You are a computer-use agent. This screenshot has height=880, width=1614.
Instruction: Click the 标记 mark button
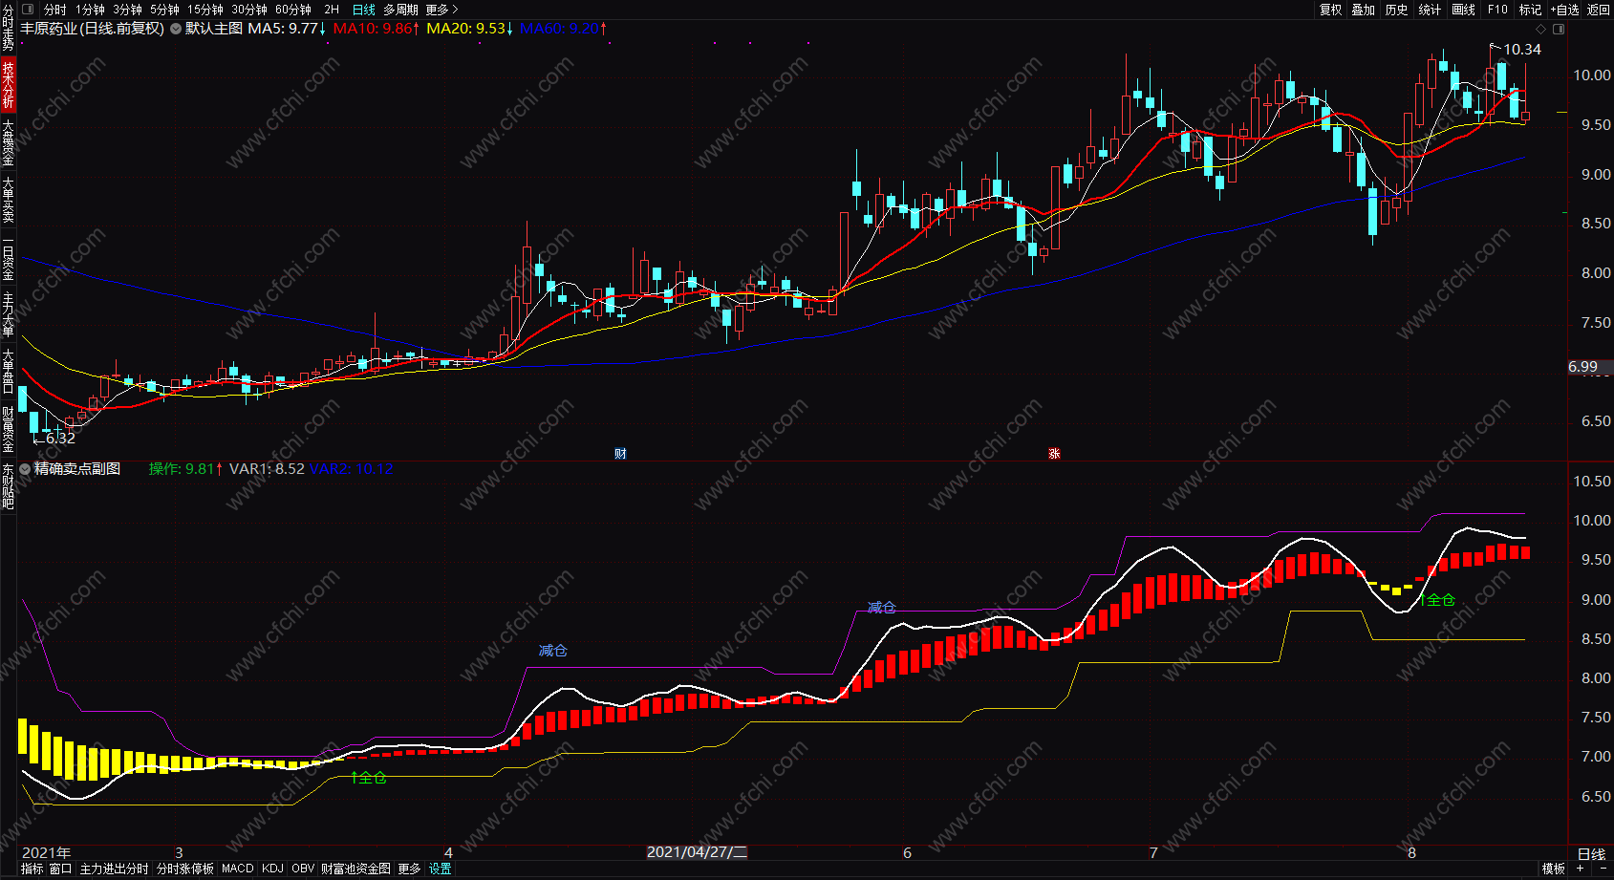(x=1531, y=10)
